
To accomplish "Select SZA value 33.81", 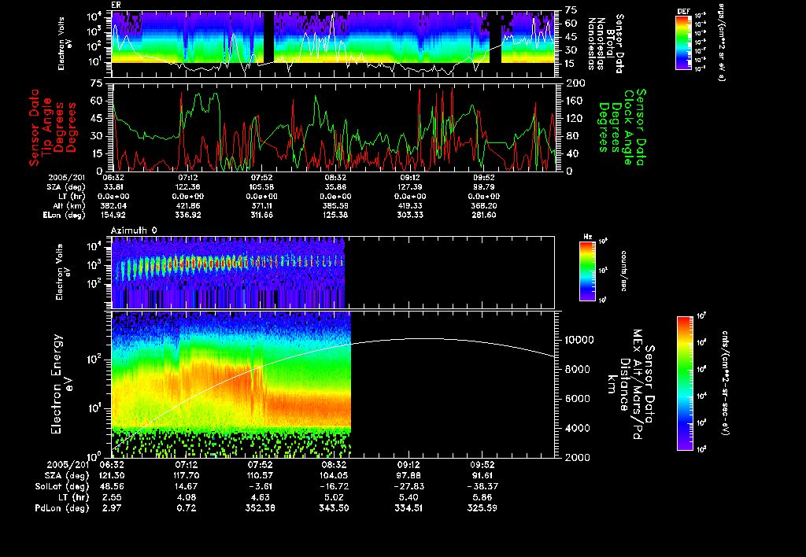I will (113, 187).
